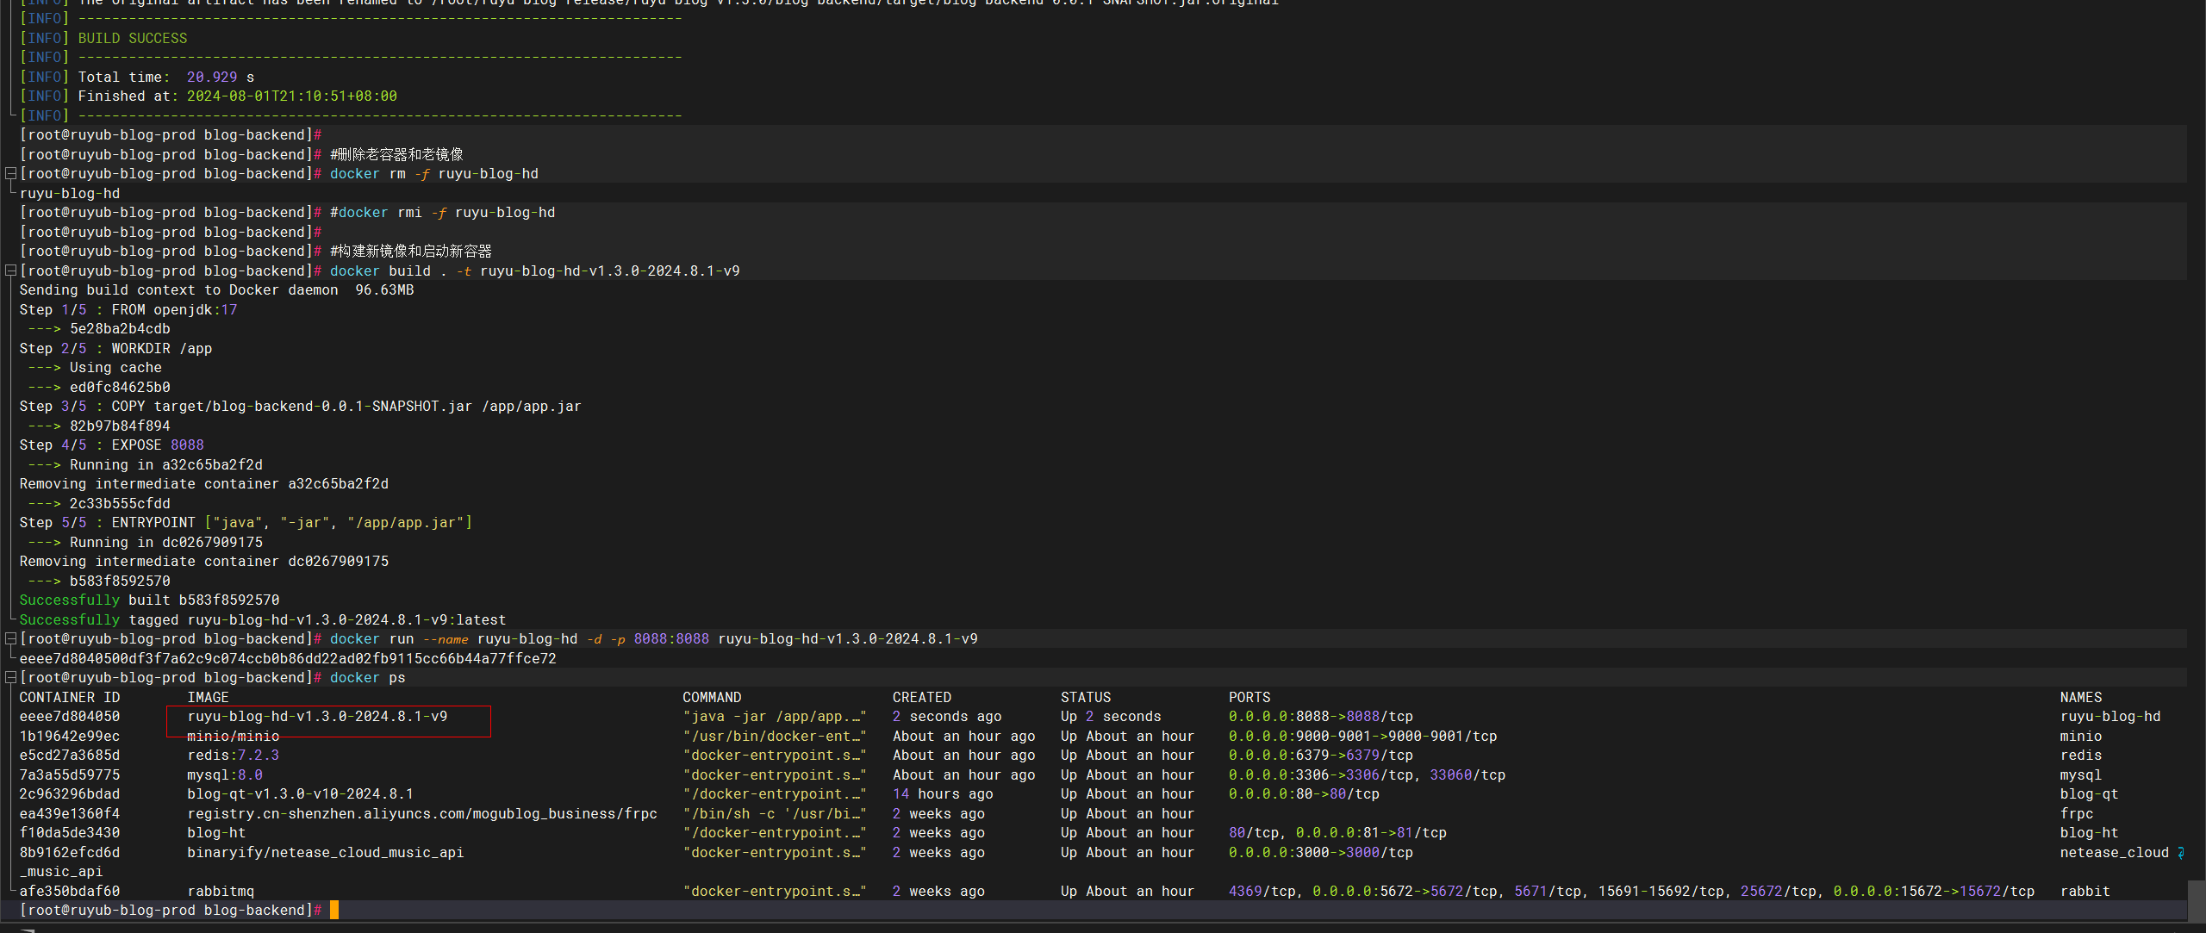Collapse the 'docker run --name' command output
This screenshot has width=2206, height=933.
coord(11,638)
